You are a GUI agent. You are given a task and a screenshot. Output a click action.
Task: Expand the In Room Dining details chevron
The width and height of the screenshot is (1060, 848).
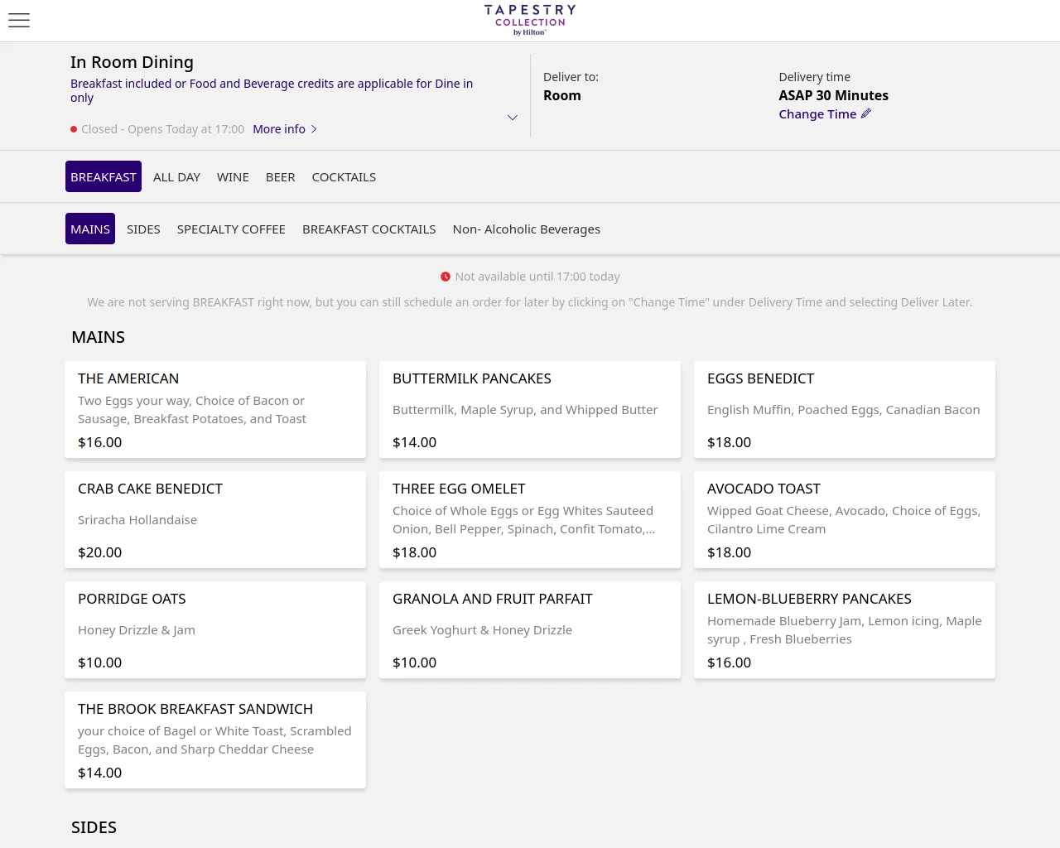pyautogui.click(x=513, y=118)
